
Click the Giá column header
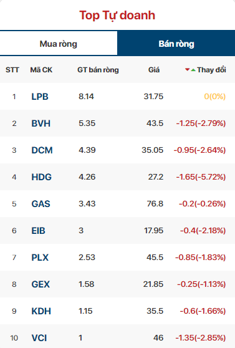[154, 70]
